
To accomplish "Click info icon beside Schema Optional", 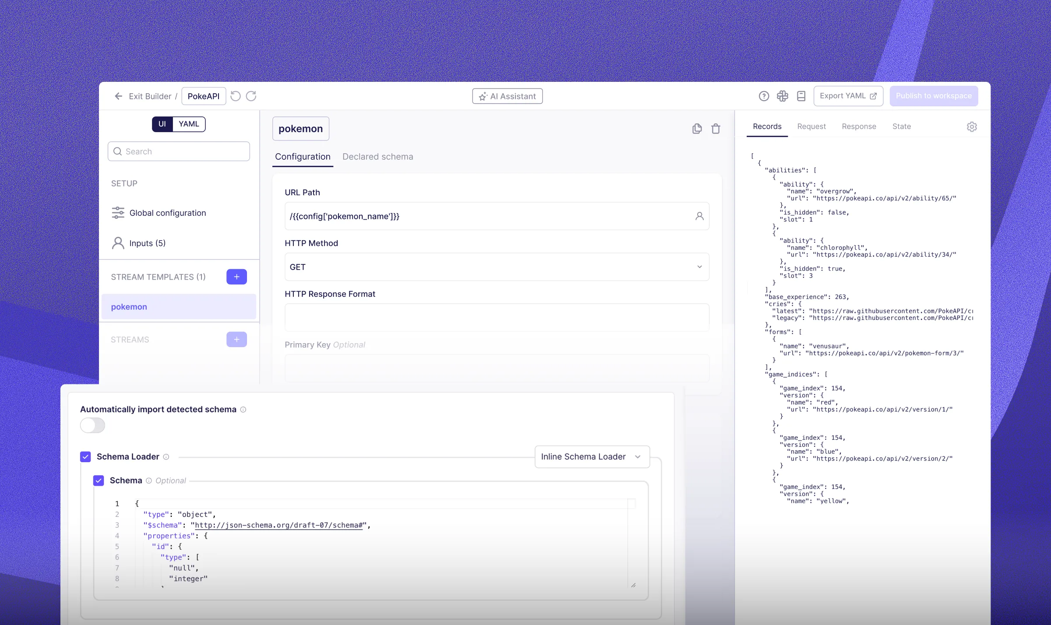I will pyautogui.click(x=149, y=481).
